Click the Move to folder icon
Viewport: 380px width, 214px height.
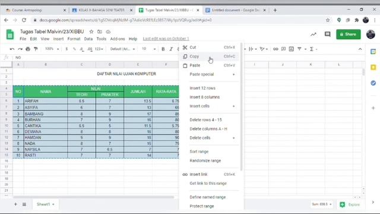(100, 32)
